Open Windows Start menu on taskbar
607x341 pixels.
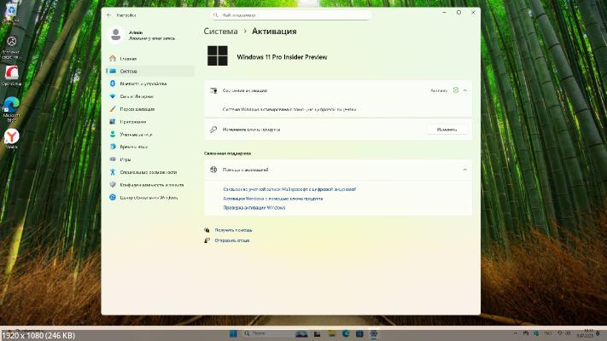click(x=233, y=333)
